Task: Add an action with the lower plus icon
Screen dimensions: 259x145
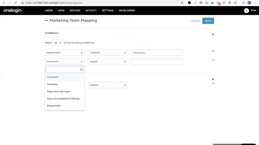Action: pyautogui.click(x=213, y=79)
